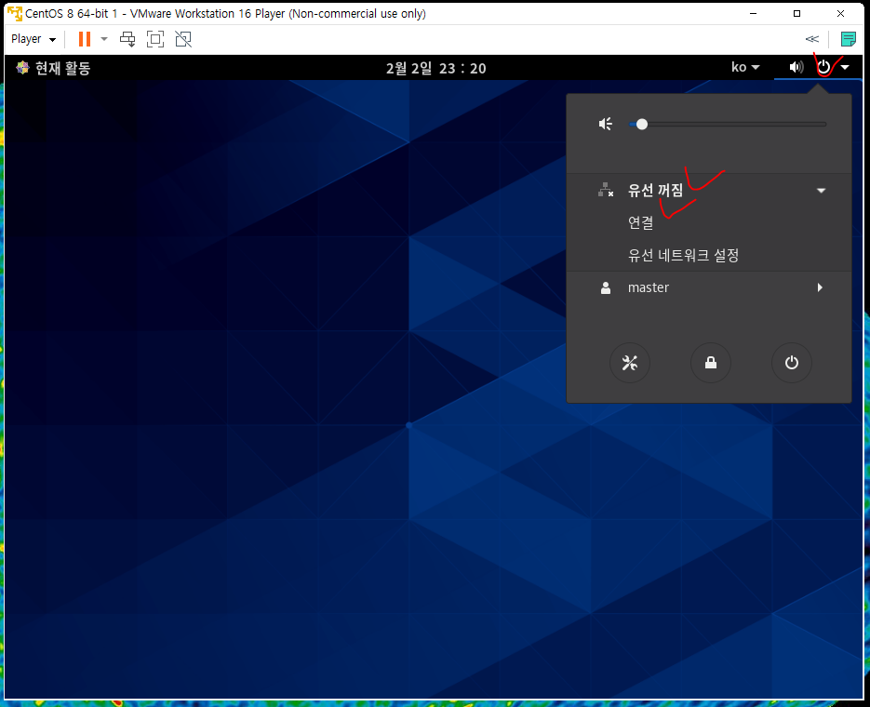Click the Activities CentOS logo icon
The height and width of the screenshot is (707, 870).
[x=22, y=68]
